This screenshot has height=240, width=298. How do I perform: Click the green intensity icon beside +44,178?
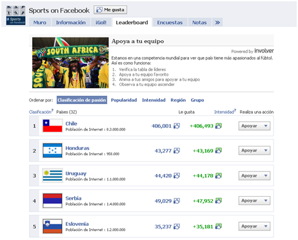click(219, 175)
